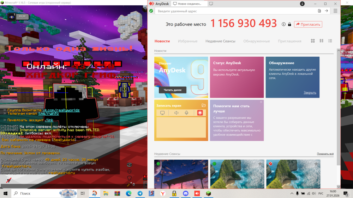Switch to small tiles view
This screenshot has width=353, height=198.
(x=322, y=41)
